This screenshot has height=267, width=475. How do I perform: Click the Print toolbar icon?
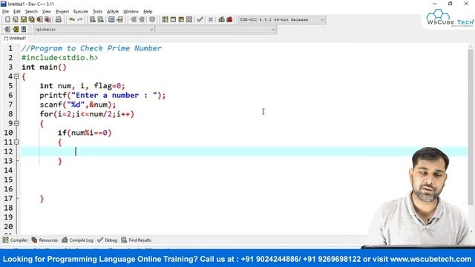click(58, 20)
